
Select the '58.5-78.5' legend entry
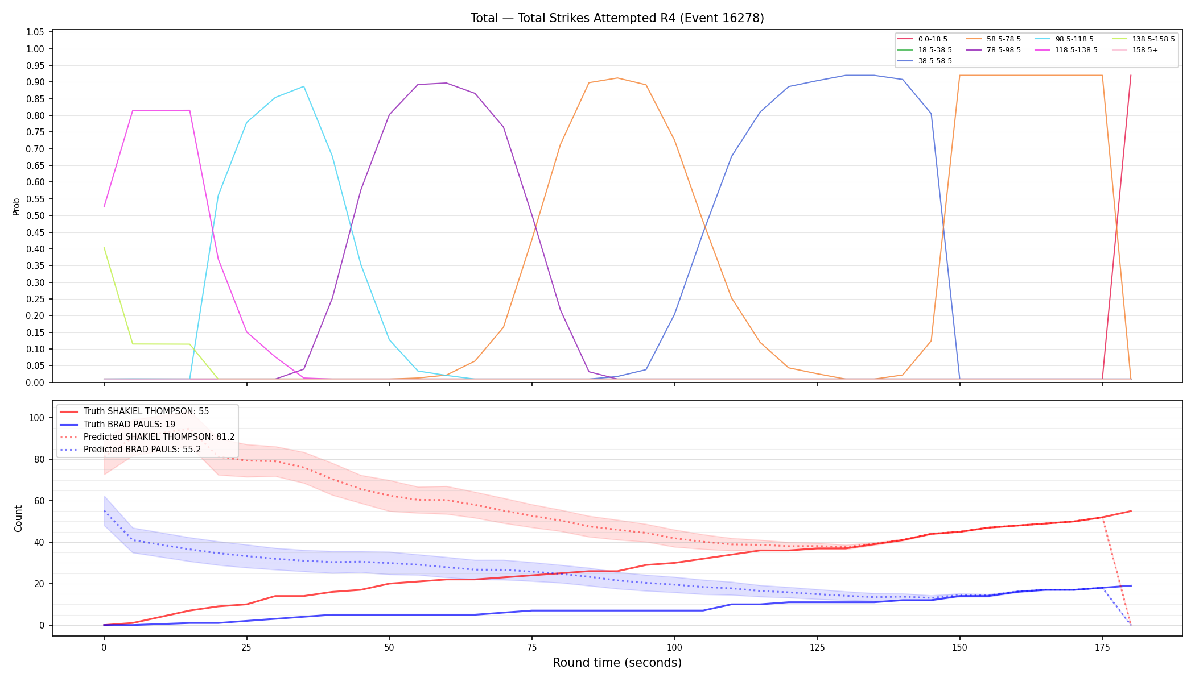[x=994, y=39]
